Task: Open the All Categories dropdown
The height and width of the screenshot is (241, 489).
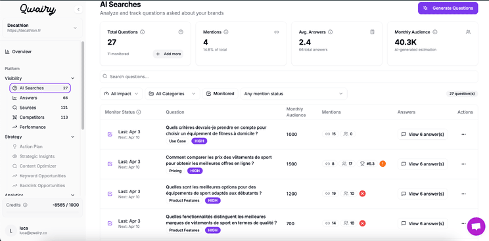Action: tap(172, 93)
